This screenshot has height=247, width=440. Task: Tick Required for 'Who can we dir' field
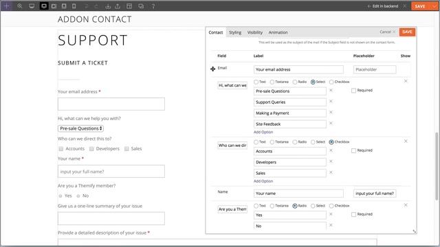click(353, 151)
